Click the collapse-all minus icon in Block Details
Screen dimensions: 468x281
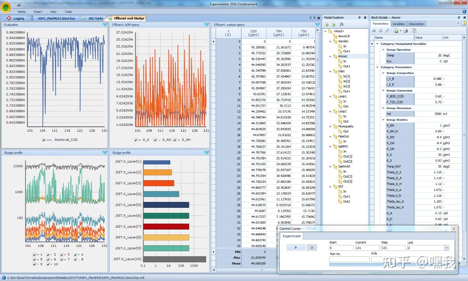point(380,31)
